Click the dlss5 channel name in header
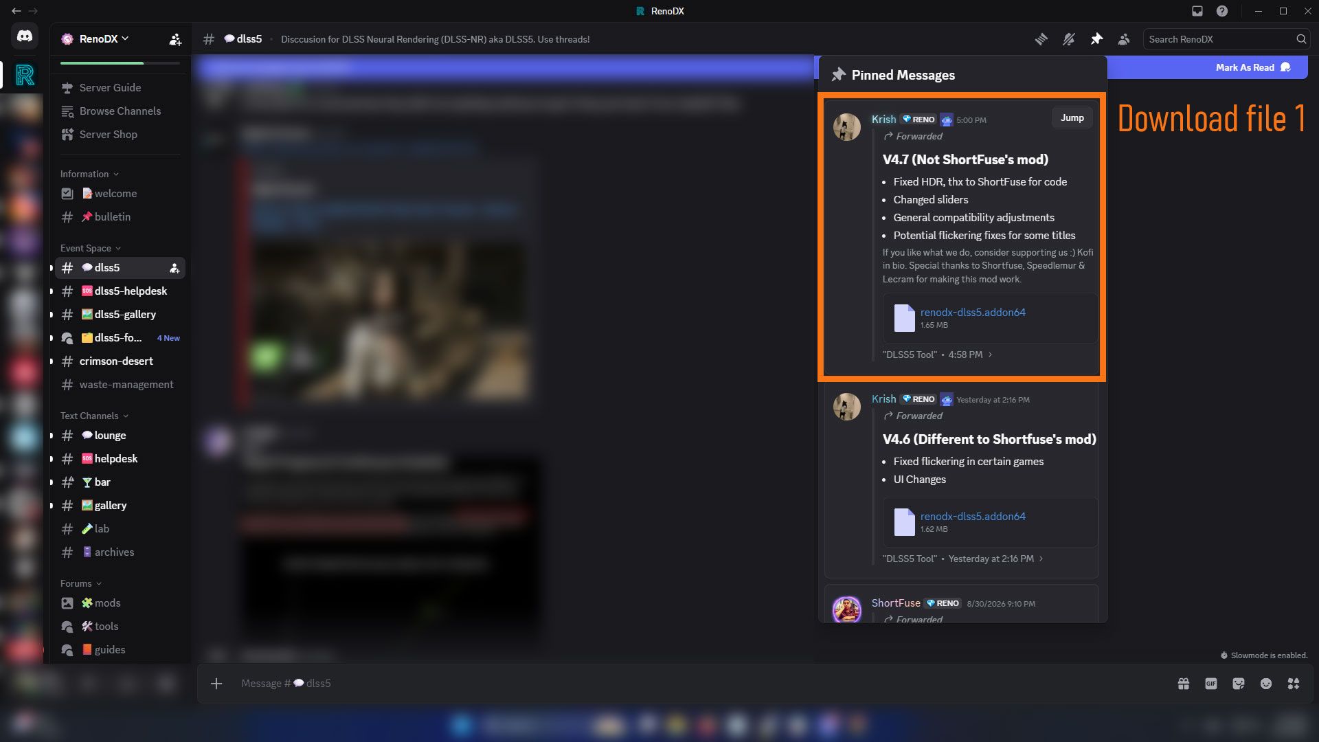The height and width of the screenshot is (742, 1319). [249, 39]
